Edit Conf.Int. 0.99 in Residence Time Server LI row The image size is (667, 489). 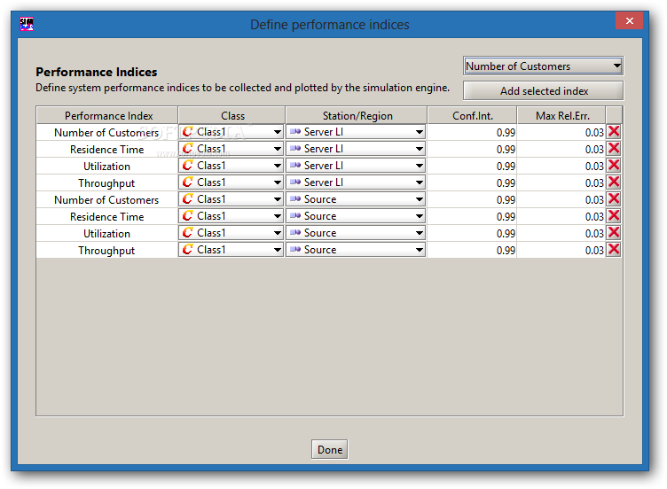pos(472,149)
